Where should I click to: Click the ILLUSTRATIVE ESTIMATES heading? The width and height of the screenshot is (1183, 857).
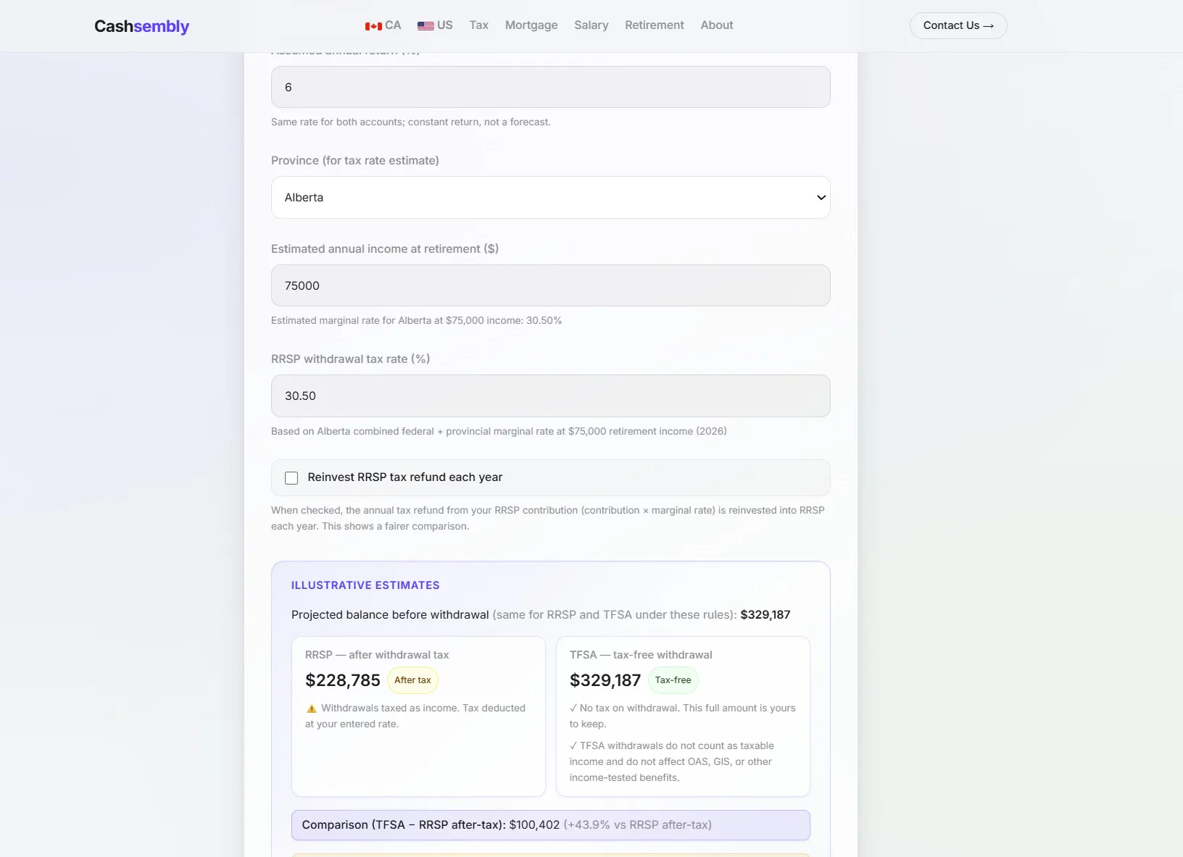365,585
